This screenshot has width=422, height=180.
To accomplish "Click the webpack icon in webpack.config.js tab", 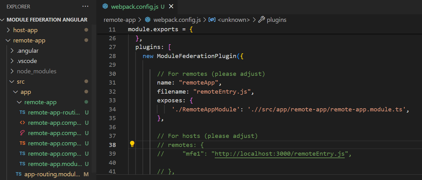I will (x=105, y=7).
